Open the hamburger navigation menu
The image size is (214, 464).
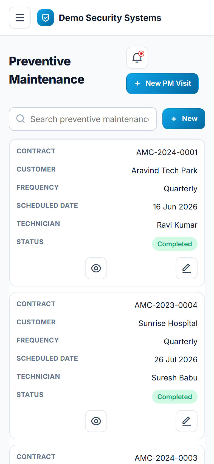click(20, 18)
